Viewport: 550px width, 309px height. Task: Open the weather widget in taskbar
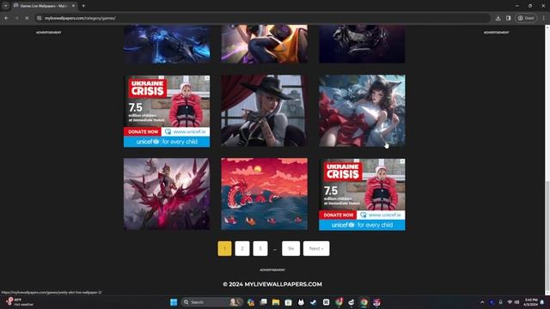[19, 302]
